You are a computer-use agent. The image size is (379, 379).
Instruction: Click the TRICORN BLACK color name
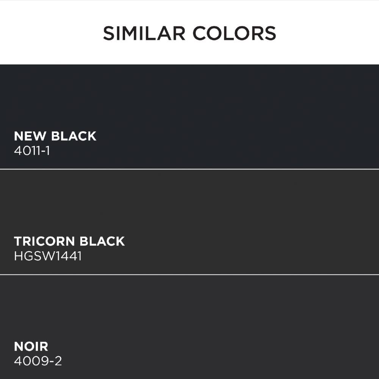tap(69, 241)
